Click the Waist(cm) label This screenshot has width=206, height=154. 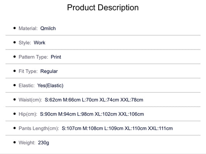31,100
